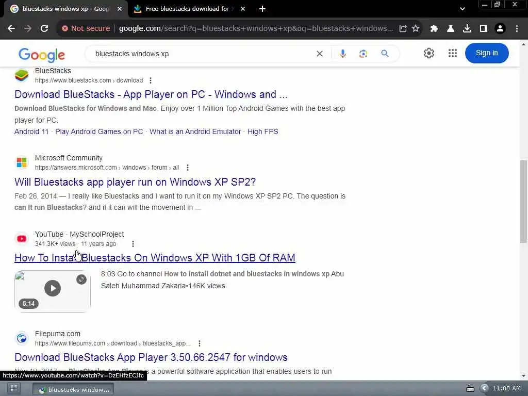Screen dimensions: 528x396
Task: Open the High FPS sitelink
Action: 262,131
